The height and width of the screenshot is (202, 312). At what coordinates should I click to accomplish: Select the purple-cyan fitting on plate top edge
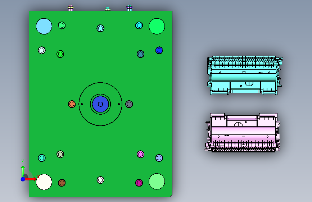[x=129, y=8]
